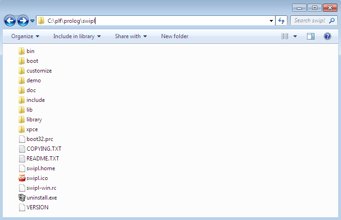
Task: Open the Organize menu
Action: pos(25,36)
